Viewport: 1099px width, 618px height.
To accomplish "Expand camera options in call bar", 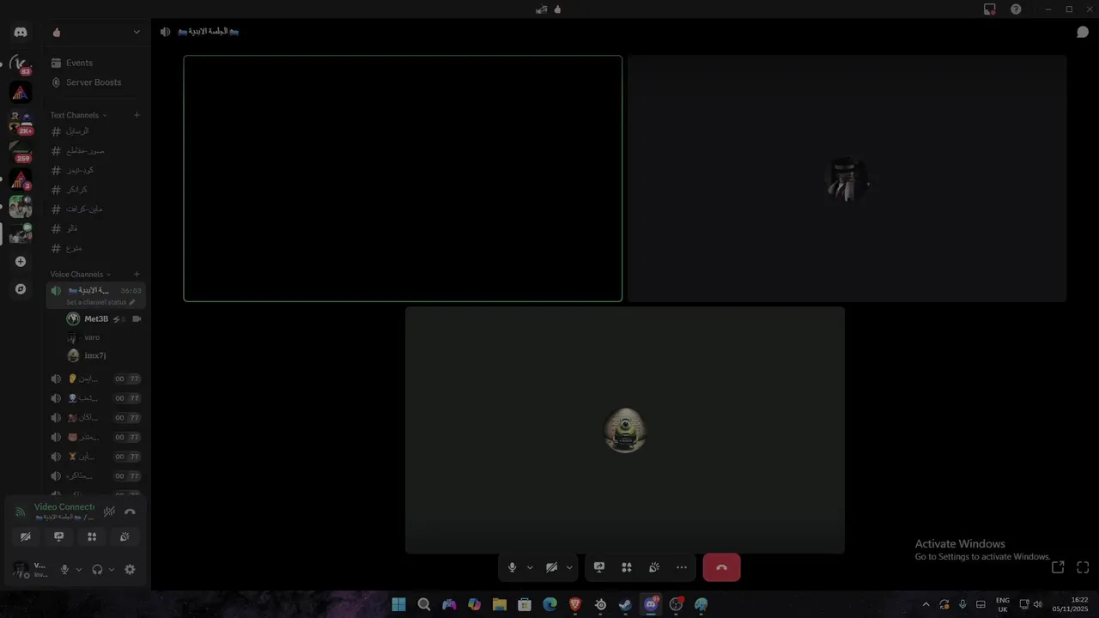I will pyautogui.click(x=569, y=567).
